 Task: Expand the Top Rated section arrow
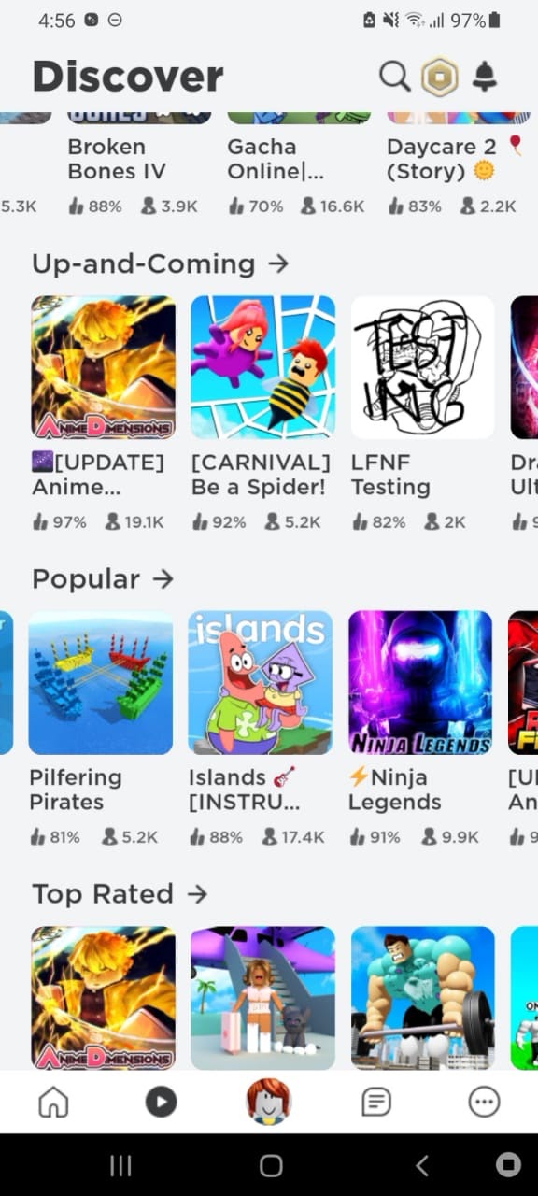196,893
